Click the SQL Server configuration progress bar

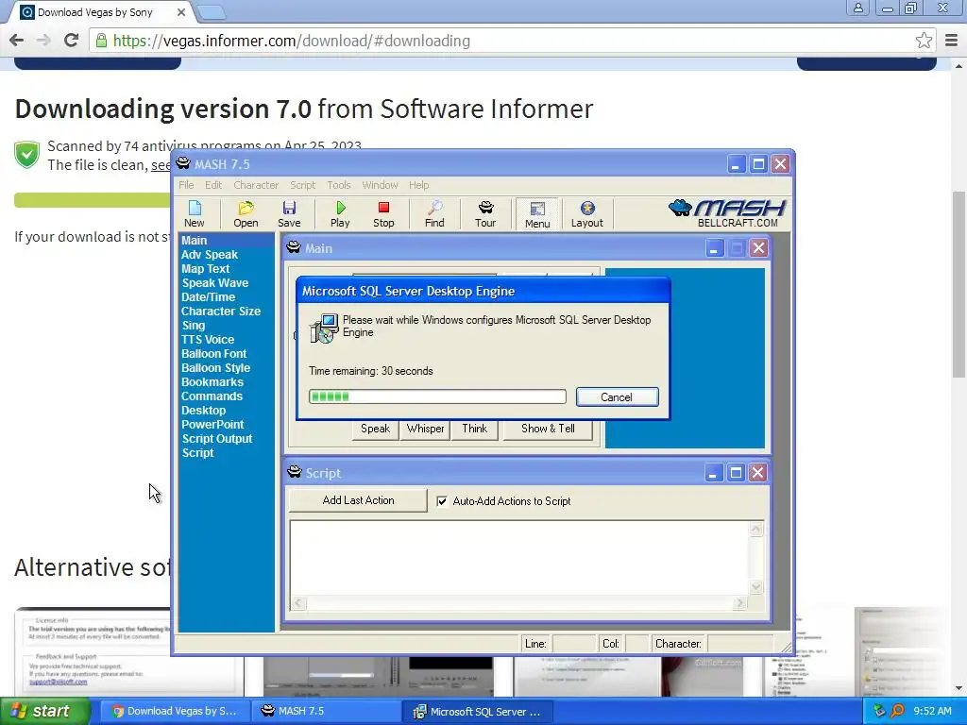pyautogui.click(x=437, y=396)
